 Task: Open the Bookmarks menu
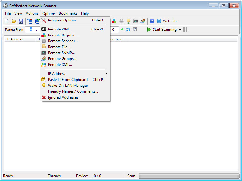pyautogui.click(x=68, y=13)
